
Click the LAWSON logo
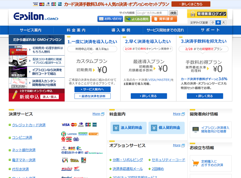[x=72, y=134]
